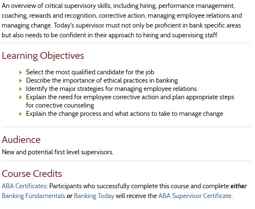Click the Learning Objectives heading
Viewport: 255px width, 209px height.
click(43, 56)
